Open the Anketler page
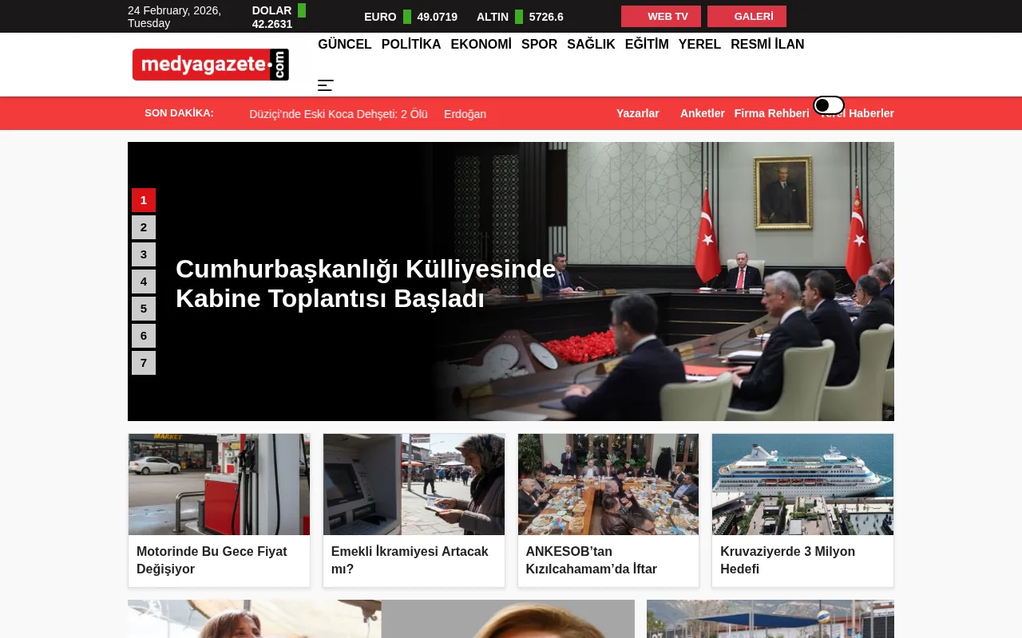 [702, 113]
